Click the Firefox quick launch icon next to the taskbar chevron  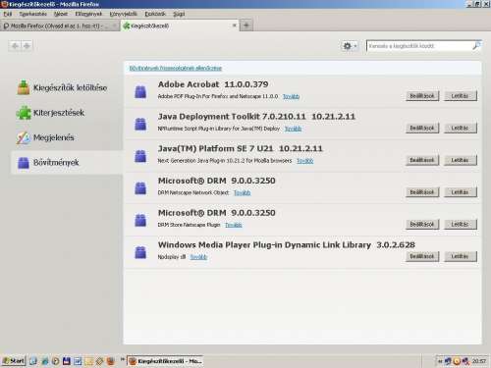point(111,361)
